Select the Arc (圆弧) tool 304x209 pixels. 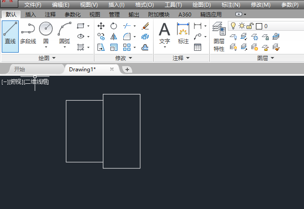point(65,34)
